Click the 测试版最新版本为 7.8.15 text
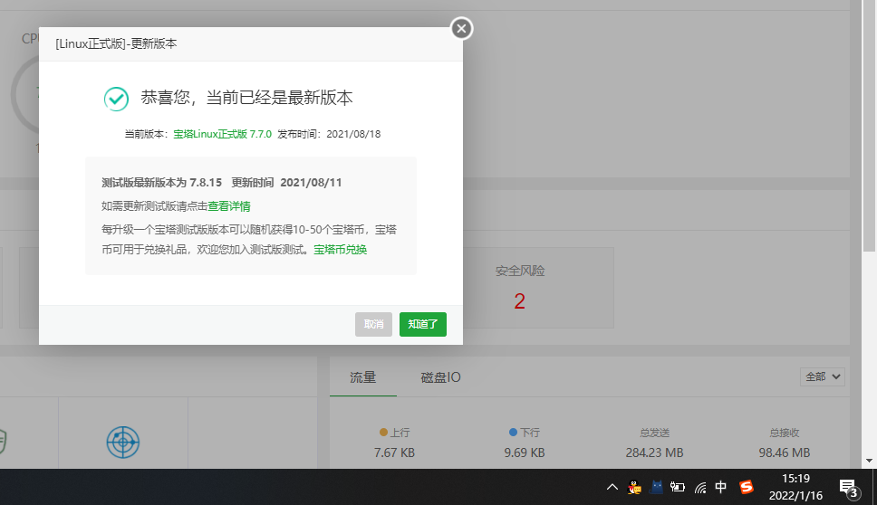The image size is (877, 505). pyautogui.click(x=161, y=183)
